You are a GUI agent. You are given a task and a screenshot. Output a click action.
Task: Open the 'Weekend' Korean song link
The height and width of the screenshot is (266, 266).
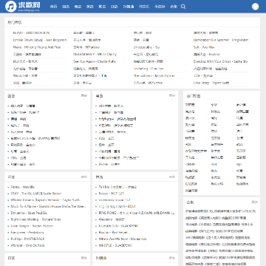(x=112, y=219)
